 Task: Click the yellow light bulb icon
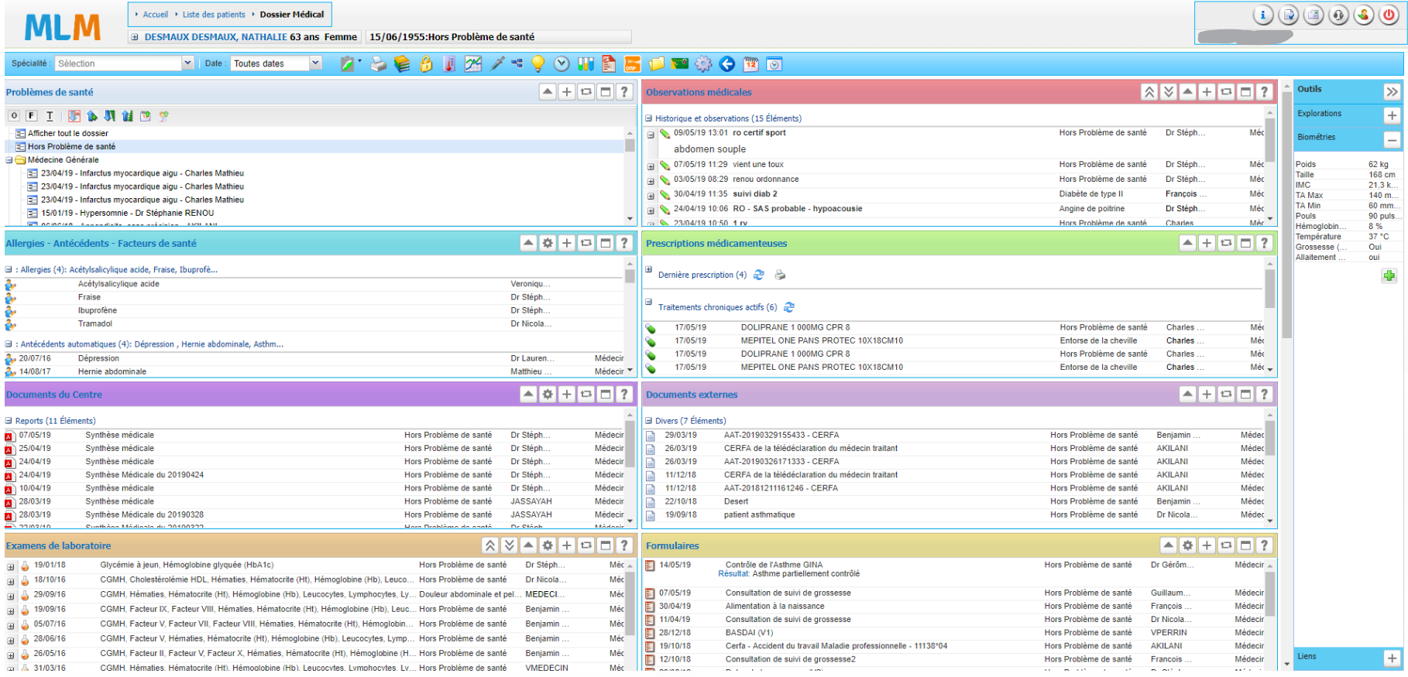pyautogui.click(x=538, y=64)
